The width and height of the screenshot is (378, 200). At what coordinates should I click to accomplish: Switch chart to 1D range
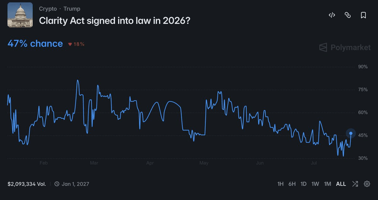304,184
